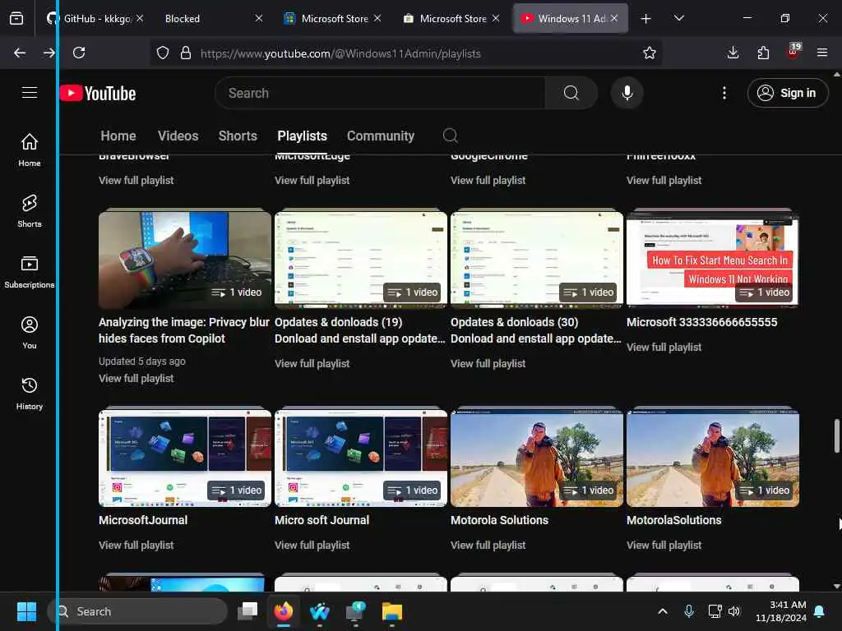
Task: Open the Microsoft 333336666655555 playlist thumbnail
Action: tap(713, 259)
